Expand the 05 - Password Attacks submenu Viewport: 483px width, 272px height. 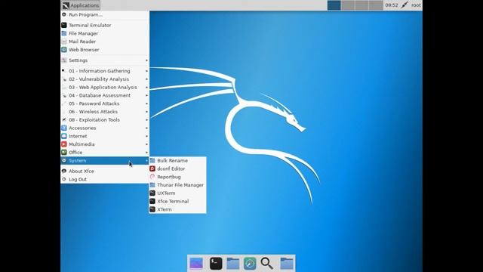pos(146,104)
